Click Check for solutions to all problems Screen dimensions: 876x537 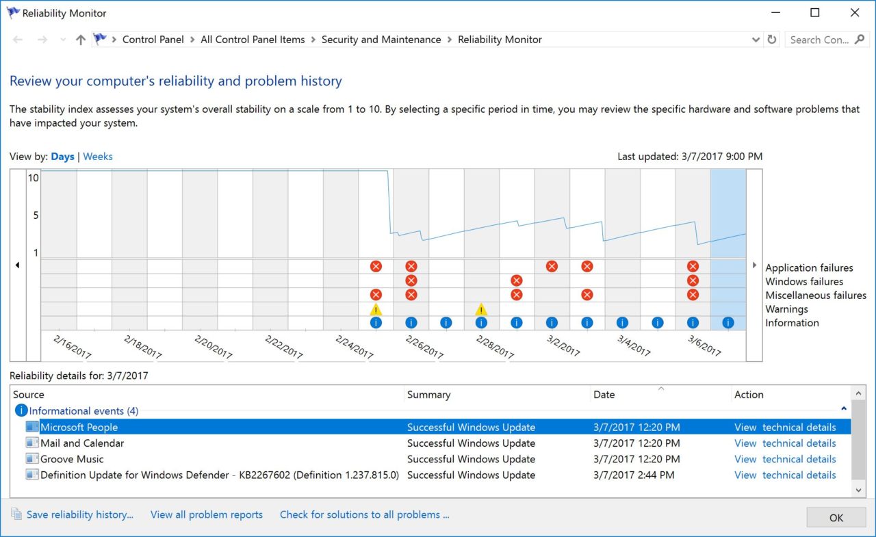pos(365,515)
